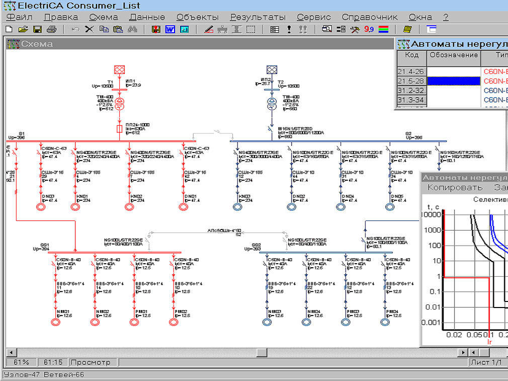Click the double exclamation mark icon
The width and height of the screenshot is (508, 381).
click(x=303, y=29)
